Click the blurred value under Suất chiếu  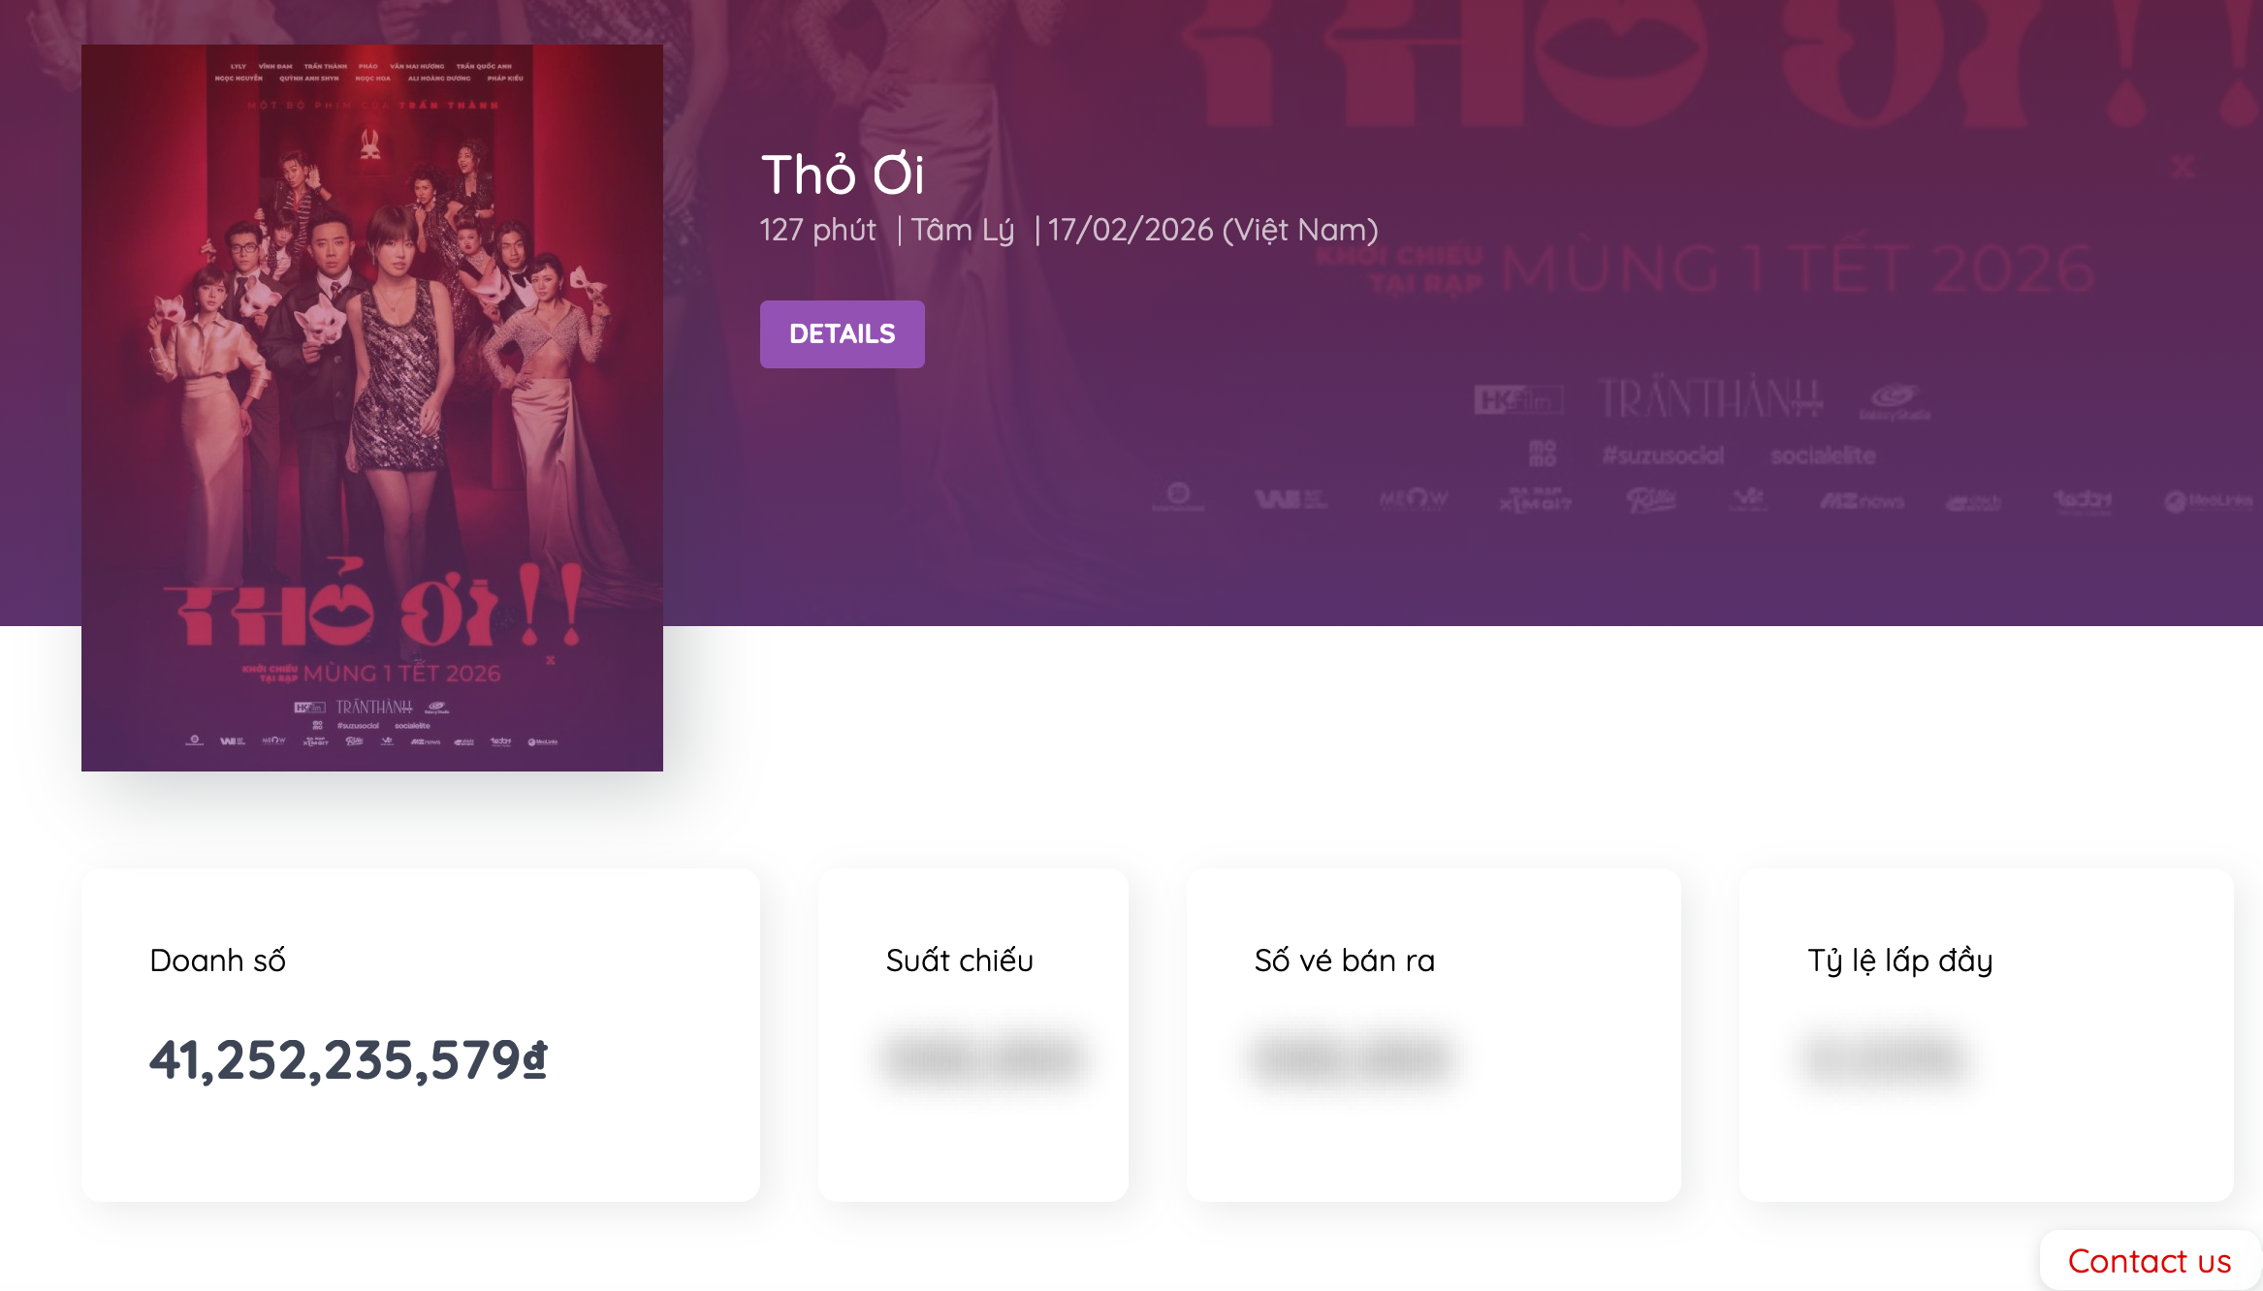(x=983, y=1058)
